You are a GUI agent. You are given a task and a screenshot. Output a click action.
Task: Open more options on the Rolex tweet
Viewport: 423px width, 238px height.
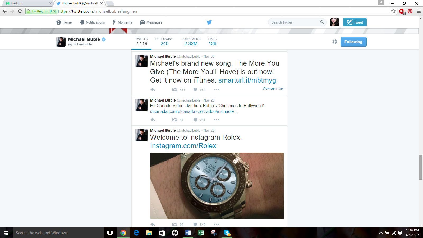click(217, 225)
